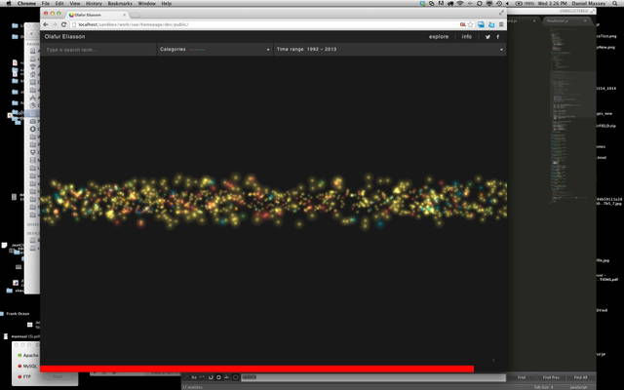Viewport: 624px width, 390px height.
Task: Open the explore link
Action: tap(439, 37)
